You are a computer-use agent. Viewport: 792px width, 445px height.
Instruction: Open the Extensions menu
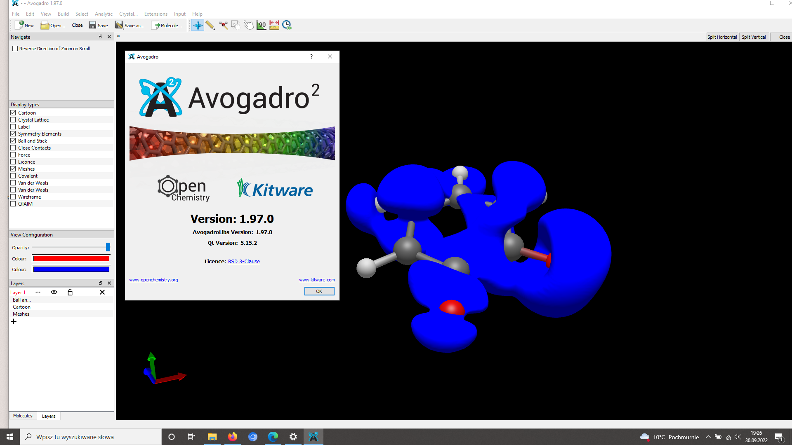coord(156,14)
